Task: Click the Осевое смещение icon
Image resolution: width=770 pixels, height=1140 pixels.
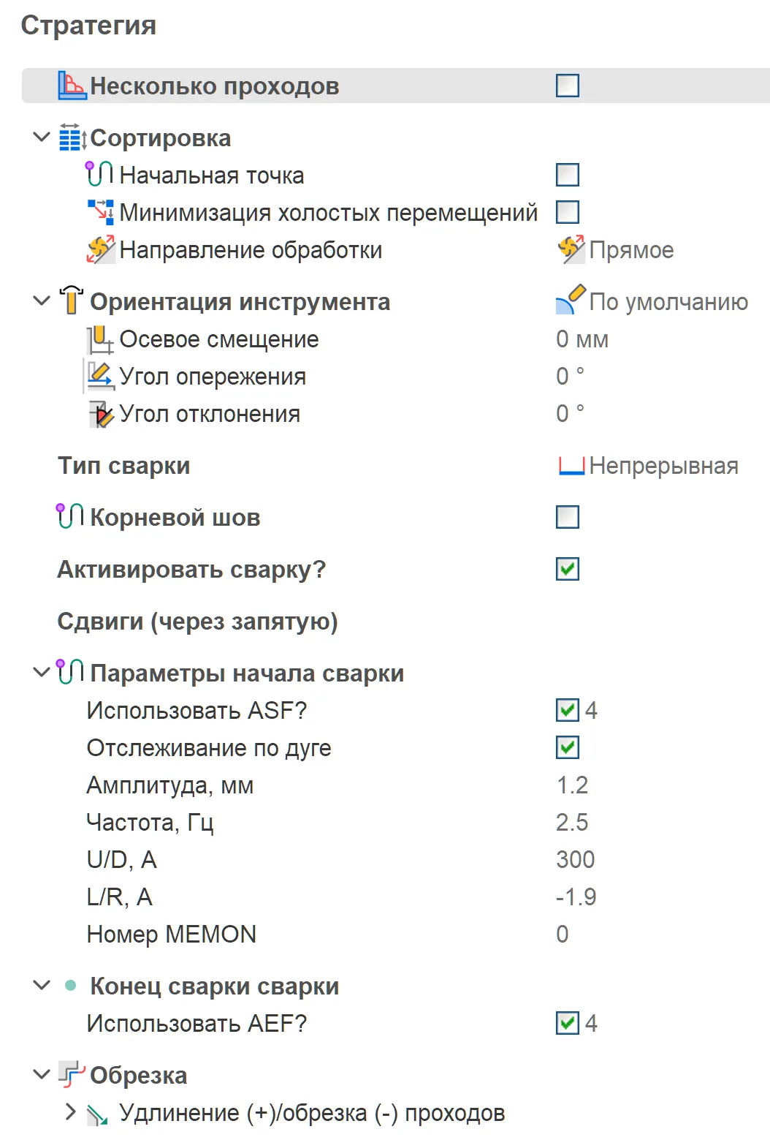Action: [100, 339]
